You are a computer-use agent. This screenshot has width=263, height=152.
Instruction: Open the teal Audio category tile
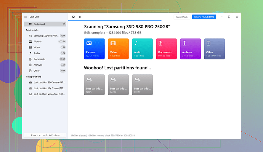[x=142, y=49]
